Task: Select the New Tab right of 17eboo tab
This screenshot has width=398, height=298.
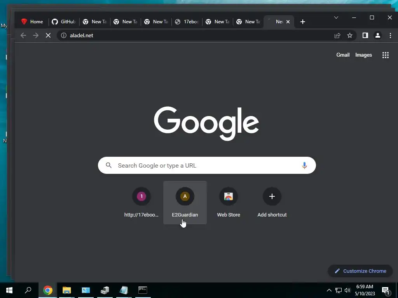Action: tap(218, 22)
